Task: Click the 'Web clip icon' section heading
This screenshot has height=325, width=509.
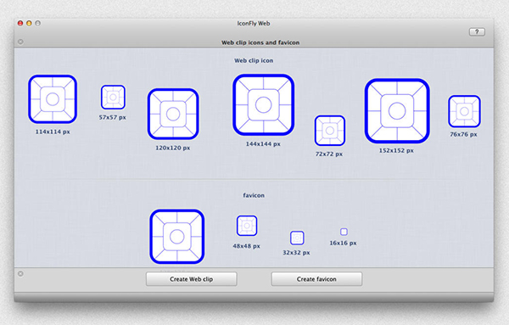Action: pyautogui.click(x=254, y=61)
